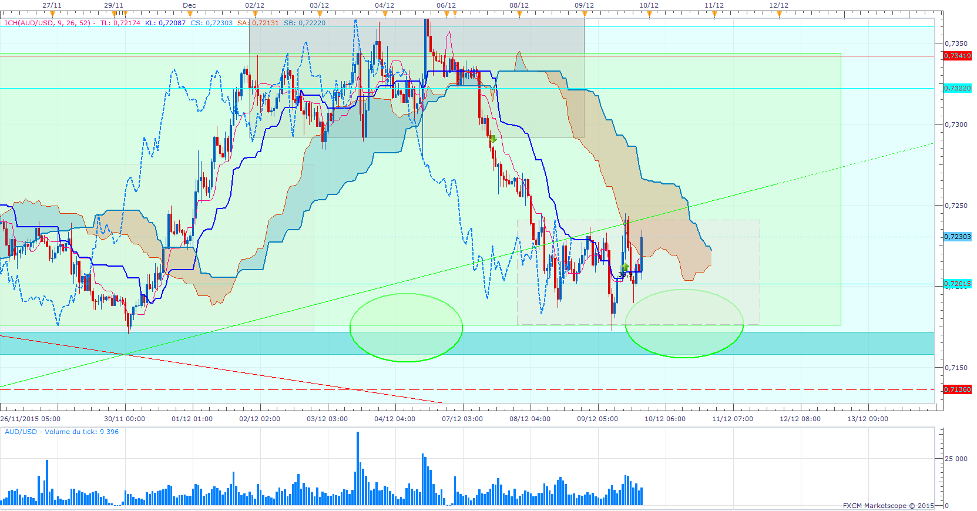Click the SA: 0,72131 legend value

pos(258,23)
